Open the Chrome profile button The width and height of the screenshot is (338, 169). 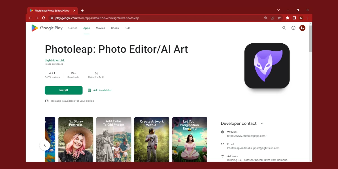(301, 18)
